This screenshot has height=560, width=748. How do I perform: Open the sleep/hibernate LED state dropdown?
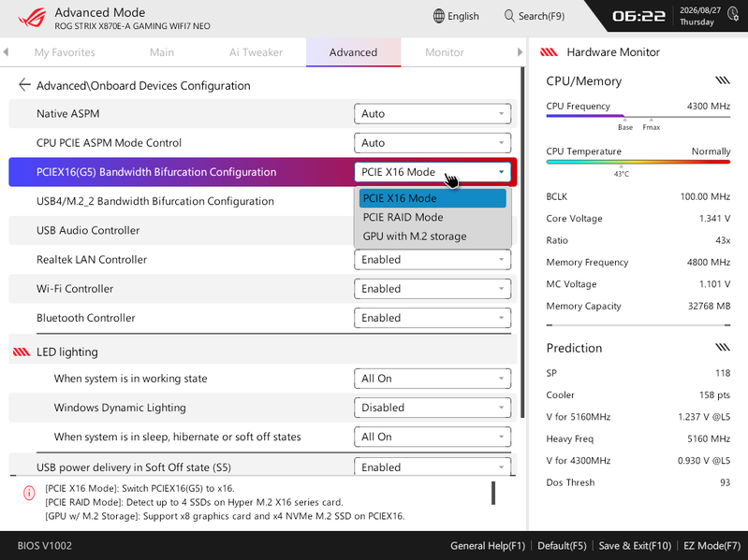pyautogui.click(x=433, y=437)
